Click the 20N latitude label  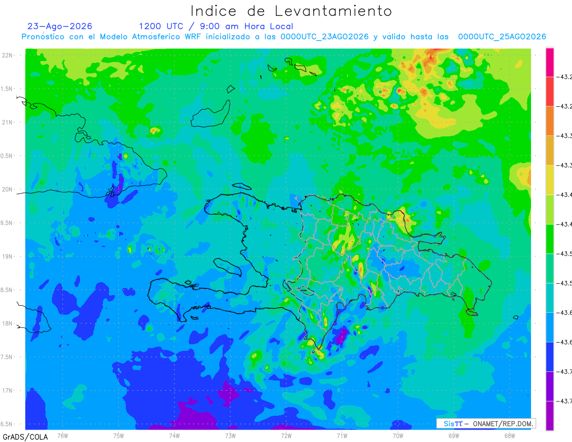pyautogui.click(x=7, y=189)
